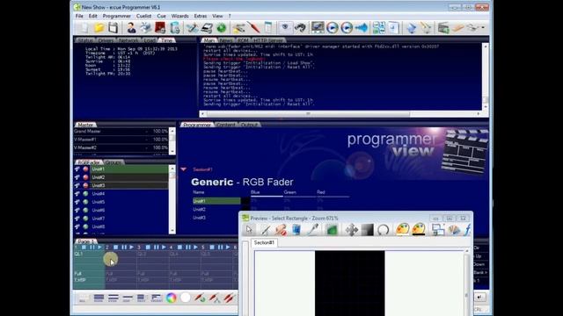Select Unit#7 in the fixture list
Image resolution: width=563 pixels, height=316 pixels.
tap(129, 219)
